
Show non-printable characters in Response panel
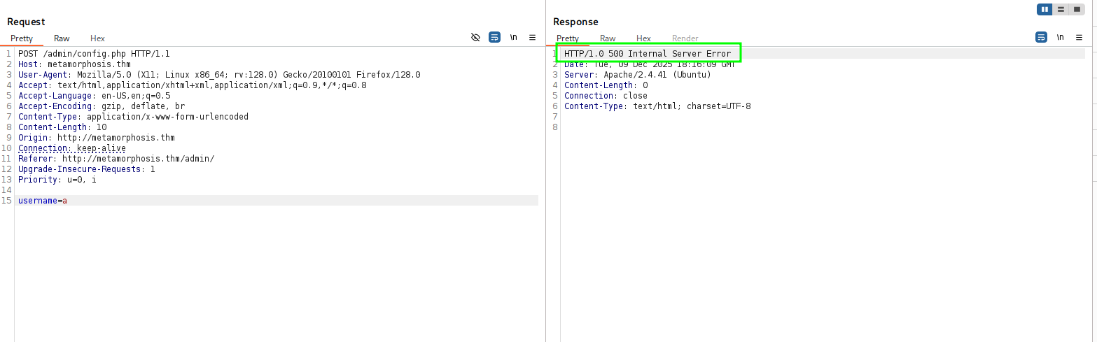pyautogui.click(x=1060, y=37)
